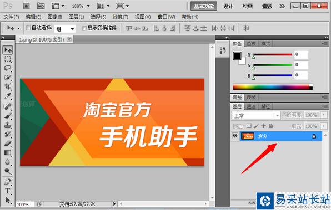
Task: Select the Eraser tool
Action: [8, 143]
